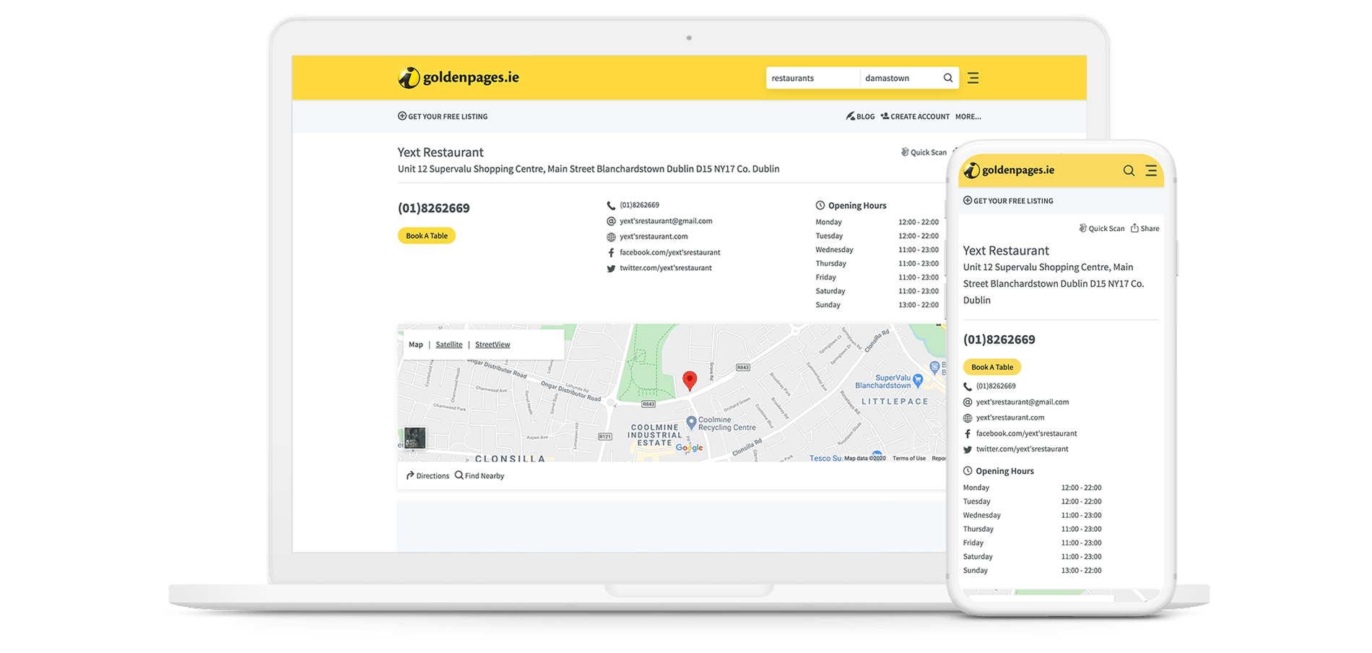This screenshot has height=653, width=1372.
Task: Open facebook.com/yext'srestaurant on phone
Action: coord(1026,433)
